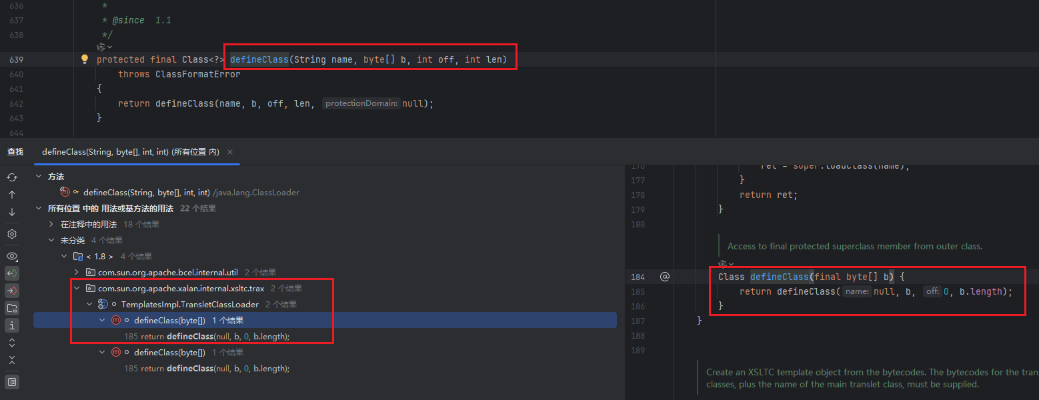This screenshot has width=1039, height=400.
Task: Open the second usage at line 185
Action: click(207, 369)
